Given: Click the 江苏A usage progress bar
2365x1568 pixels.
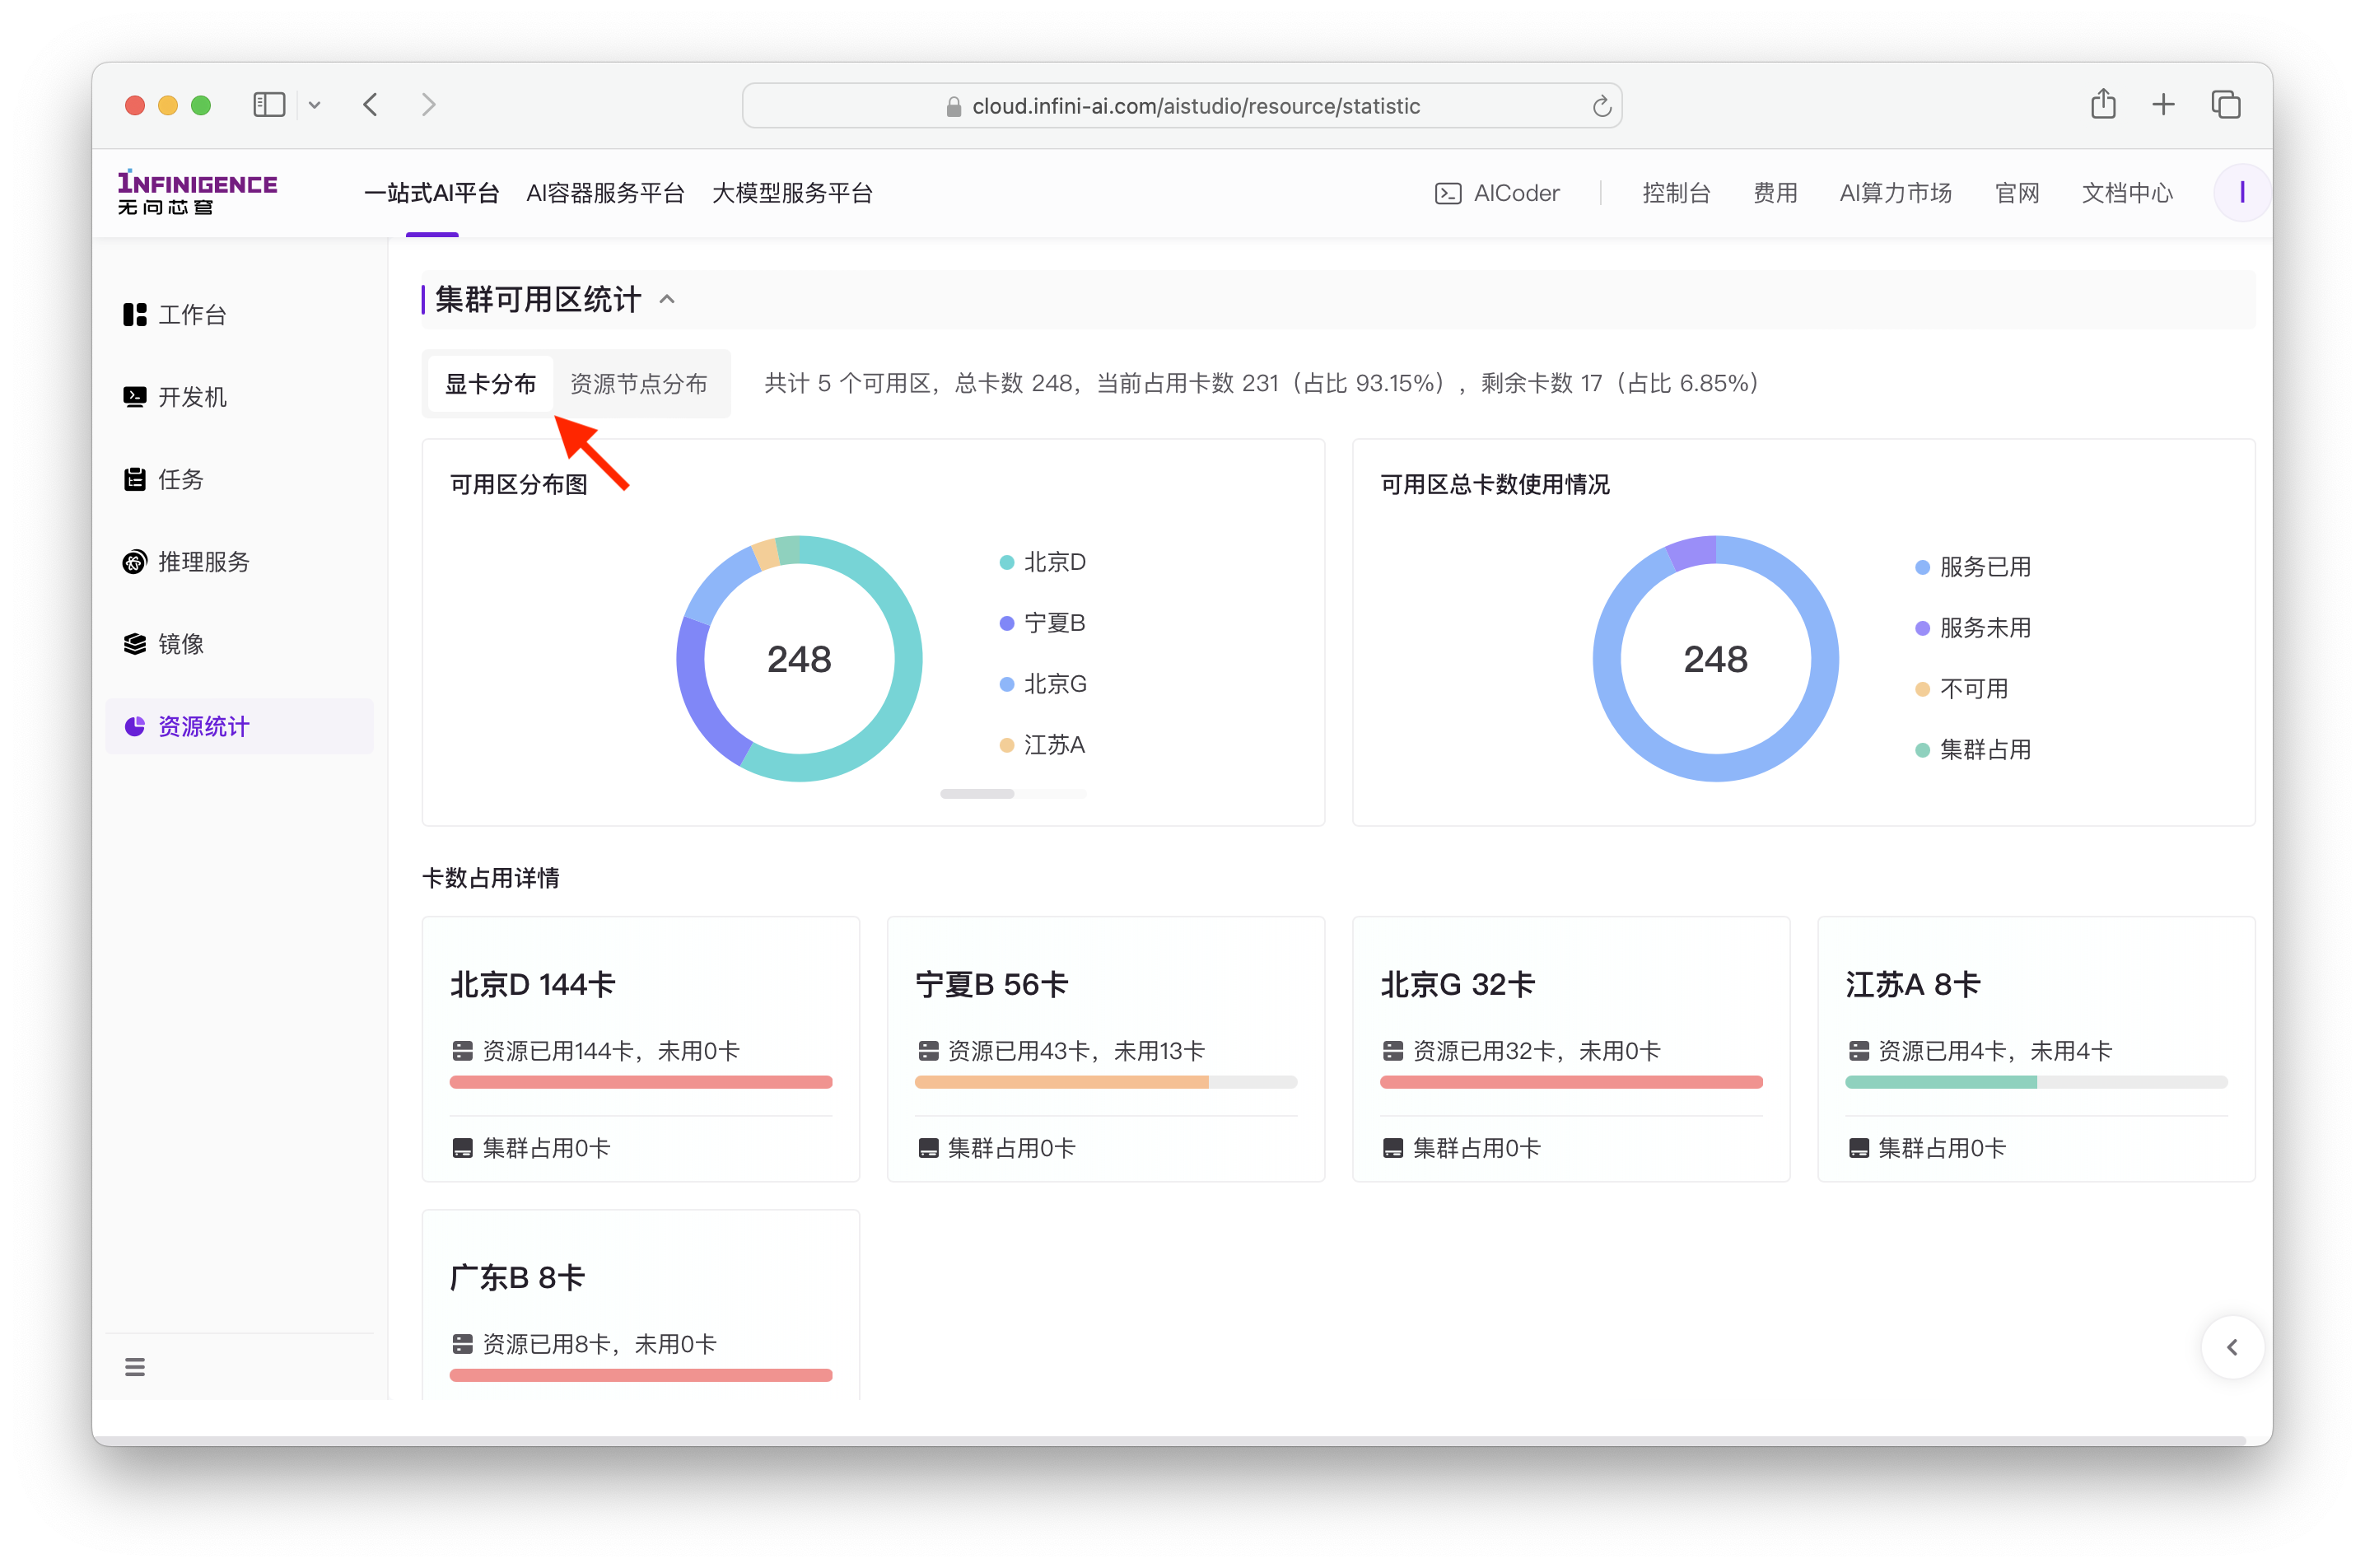Looking at the screenshot, I should coord(2036,1082).
